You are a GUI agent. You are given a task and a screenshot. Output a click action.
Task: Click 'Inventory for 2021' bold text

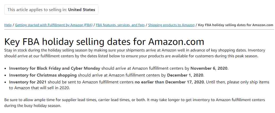coord(28,82)
